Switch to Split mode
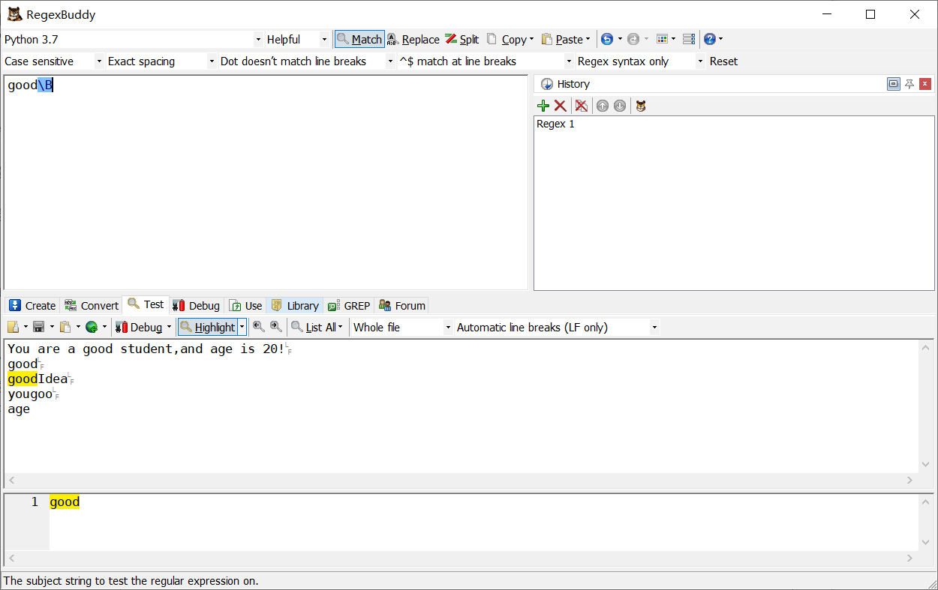Screen dimensions: 938x590 click(462, 39)
